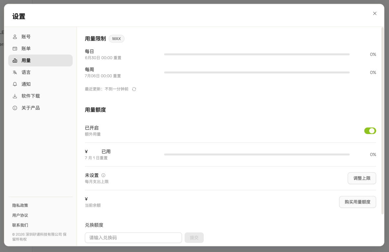Close the 设置 dialog with X
This screenshot has height=252, width=389.
point(374,14)
